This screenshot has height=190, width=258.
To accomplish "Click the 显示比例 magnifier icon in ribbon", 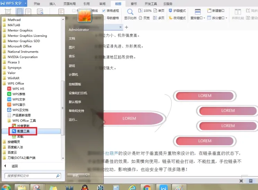I will (x=130, y=12).
